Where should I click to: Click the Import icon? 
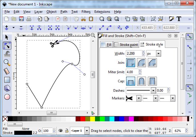tap(40, 19)
